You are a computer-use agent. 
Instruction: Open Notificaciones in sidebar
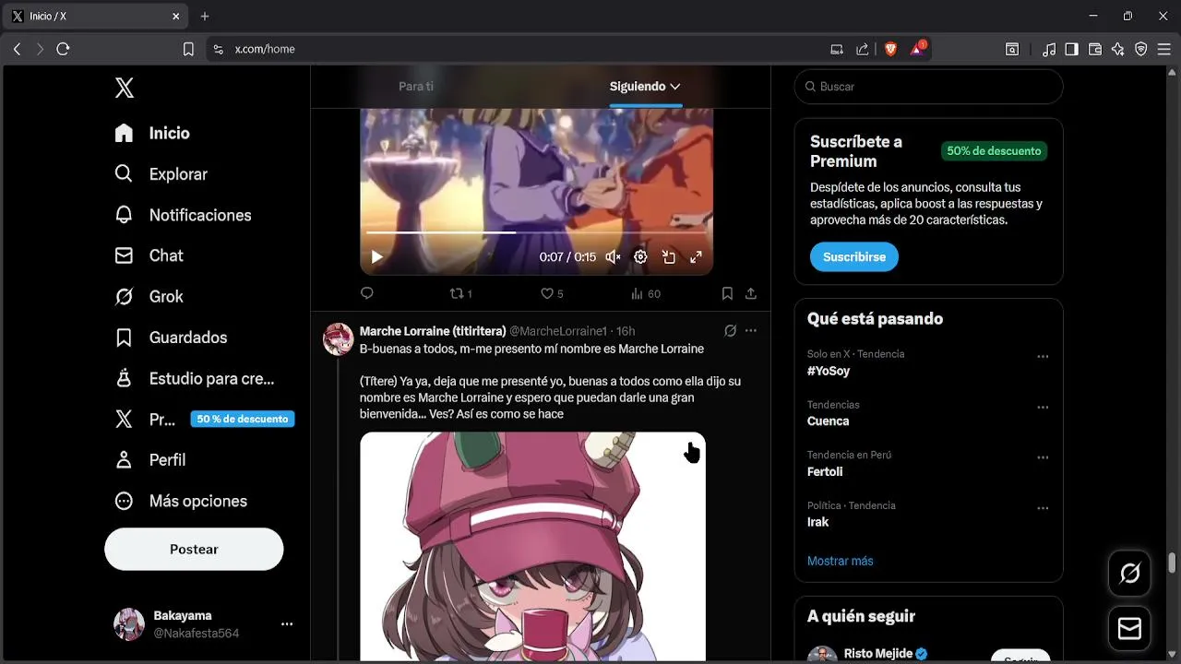[x=183, y=215]
